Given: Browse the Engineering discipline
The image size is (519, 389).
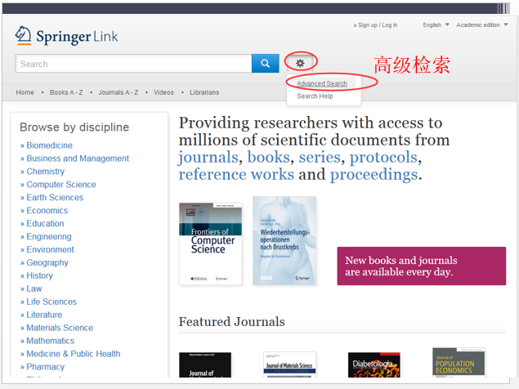Looking at the screenshot, I should [x=49, y=237].
